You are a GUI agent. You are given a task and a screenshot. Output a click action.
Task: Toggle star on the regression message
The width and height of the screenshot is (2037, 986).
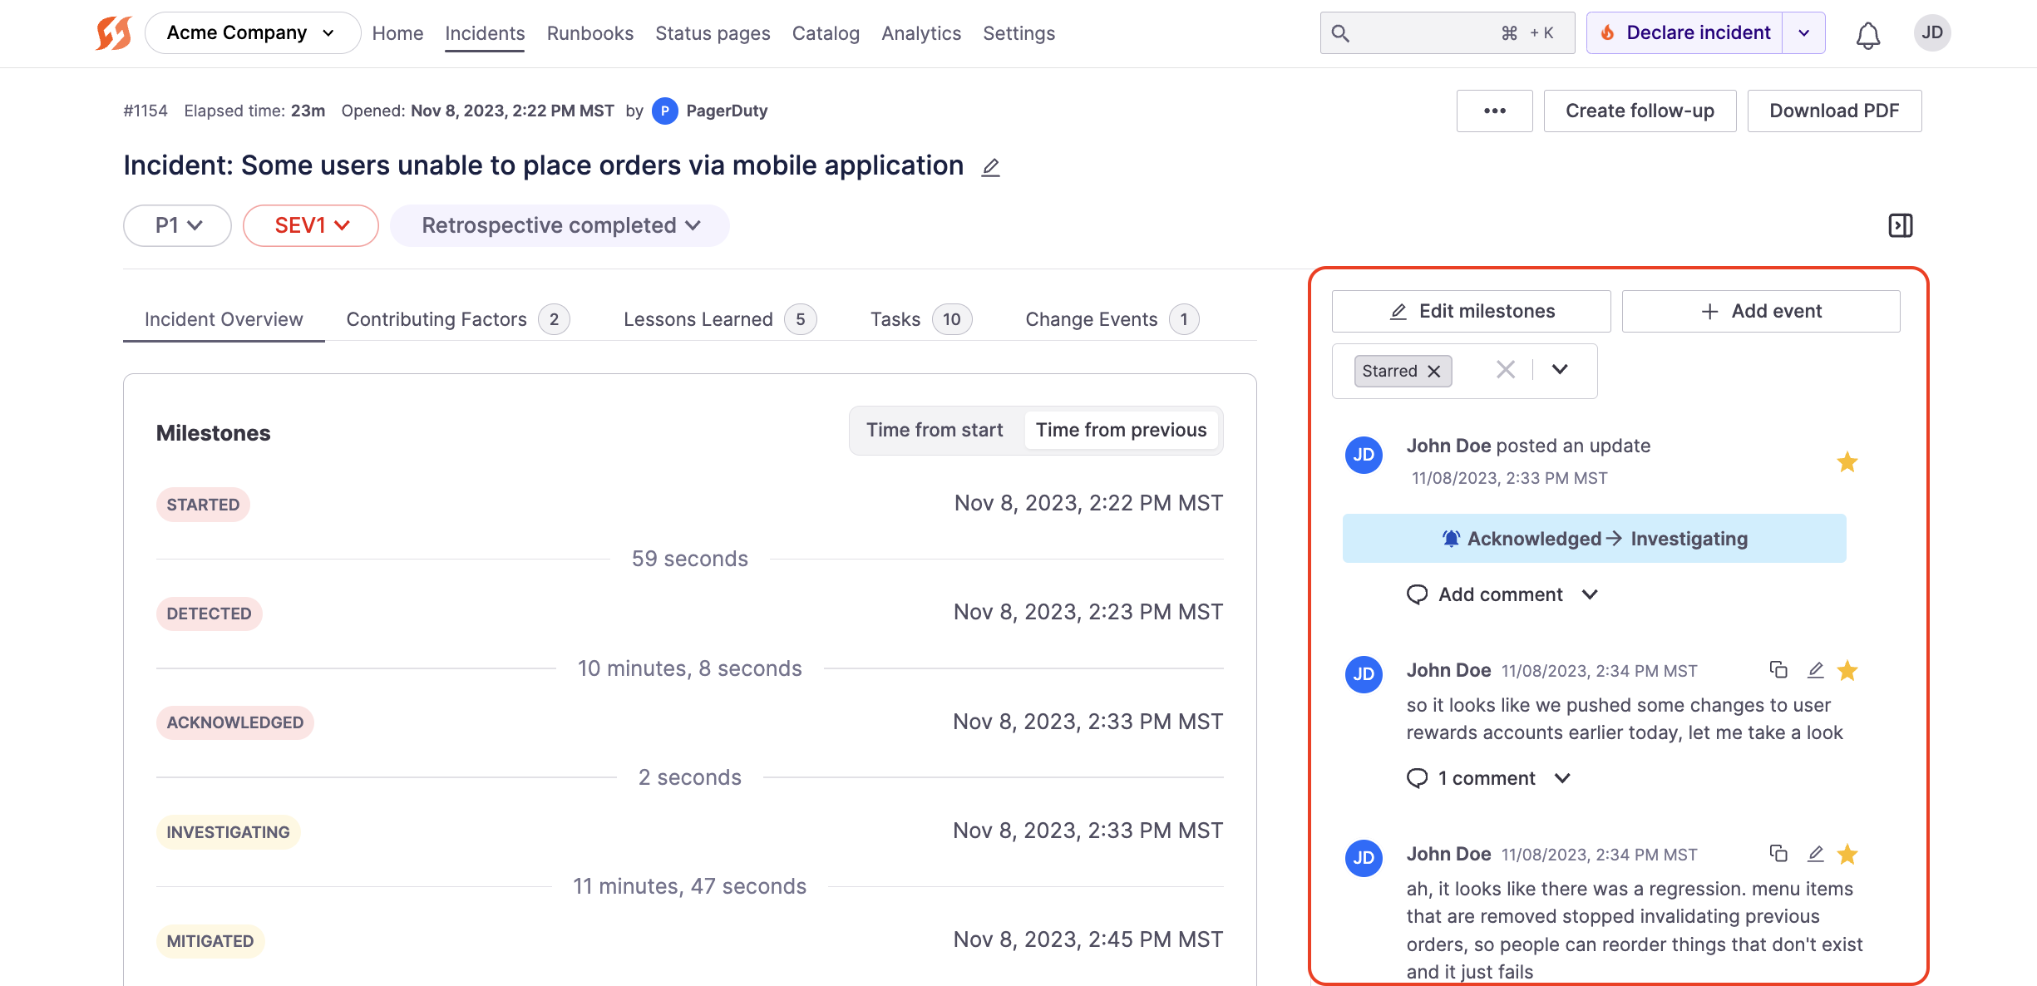point(1847,854)
